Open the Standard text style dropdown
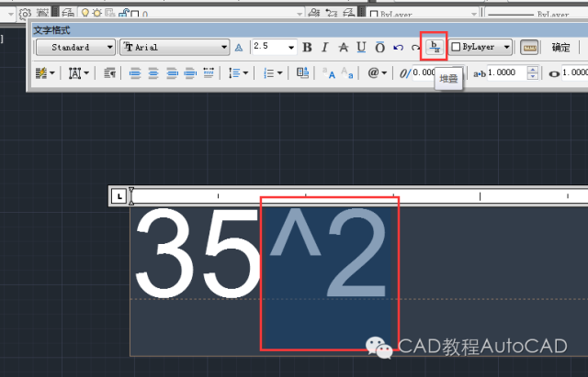 point(75,48)
